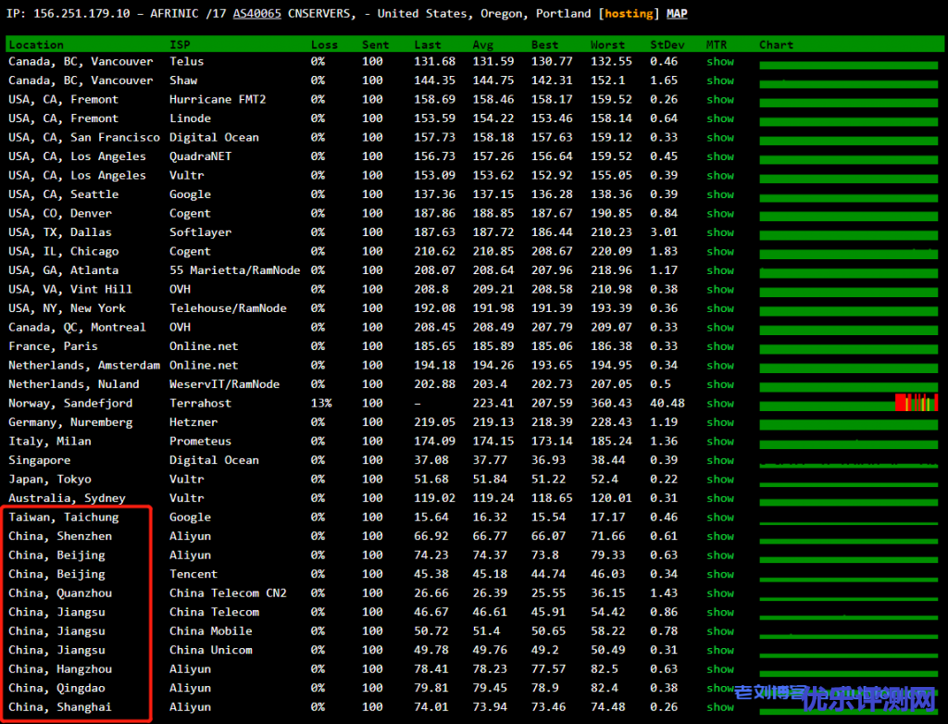The height and width of the screenshot is (724, 948).
Task: Click the StDev column header
Action: (x=667, y=44)
